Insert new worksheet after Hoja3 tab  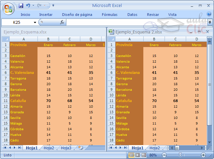(80, 148)
